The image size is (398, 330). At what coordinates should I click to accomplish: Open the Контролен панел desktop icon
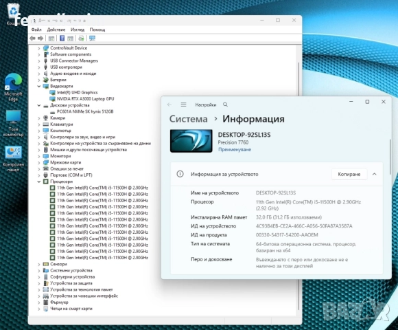point(13,159)
